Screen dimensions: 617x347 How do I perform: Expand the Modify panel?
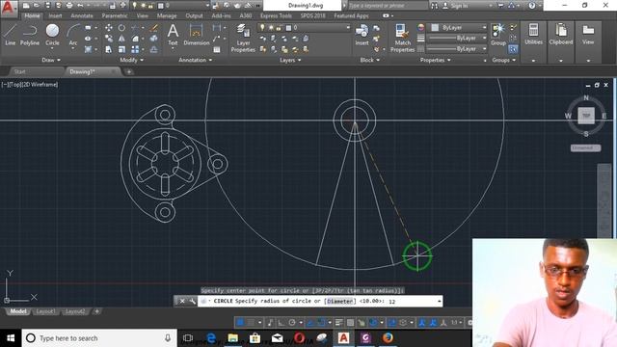[131, 60]
